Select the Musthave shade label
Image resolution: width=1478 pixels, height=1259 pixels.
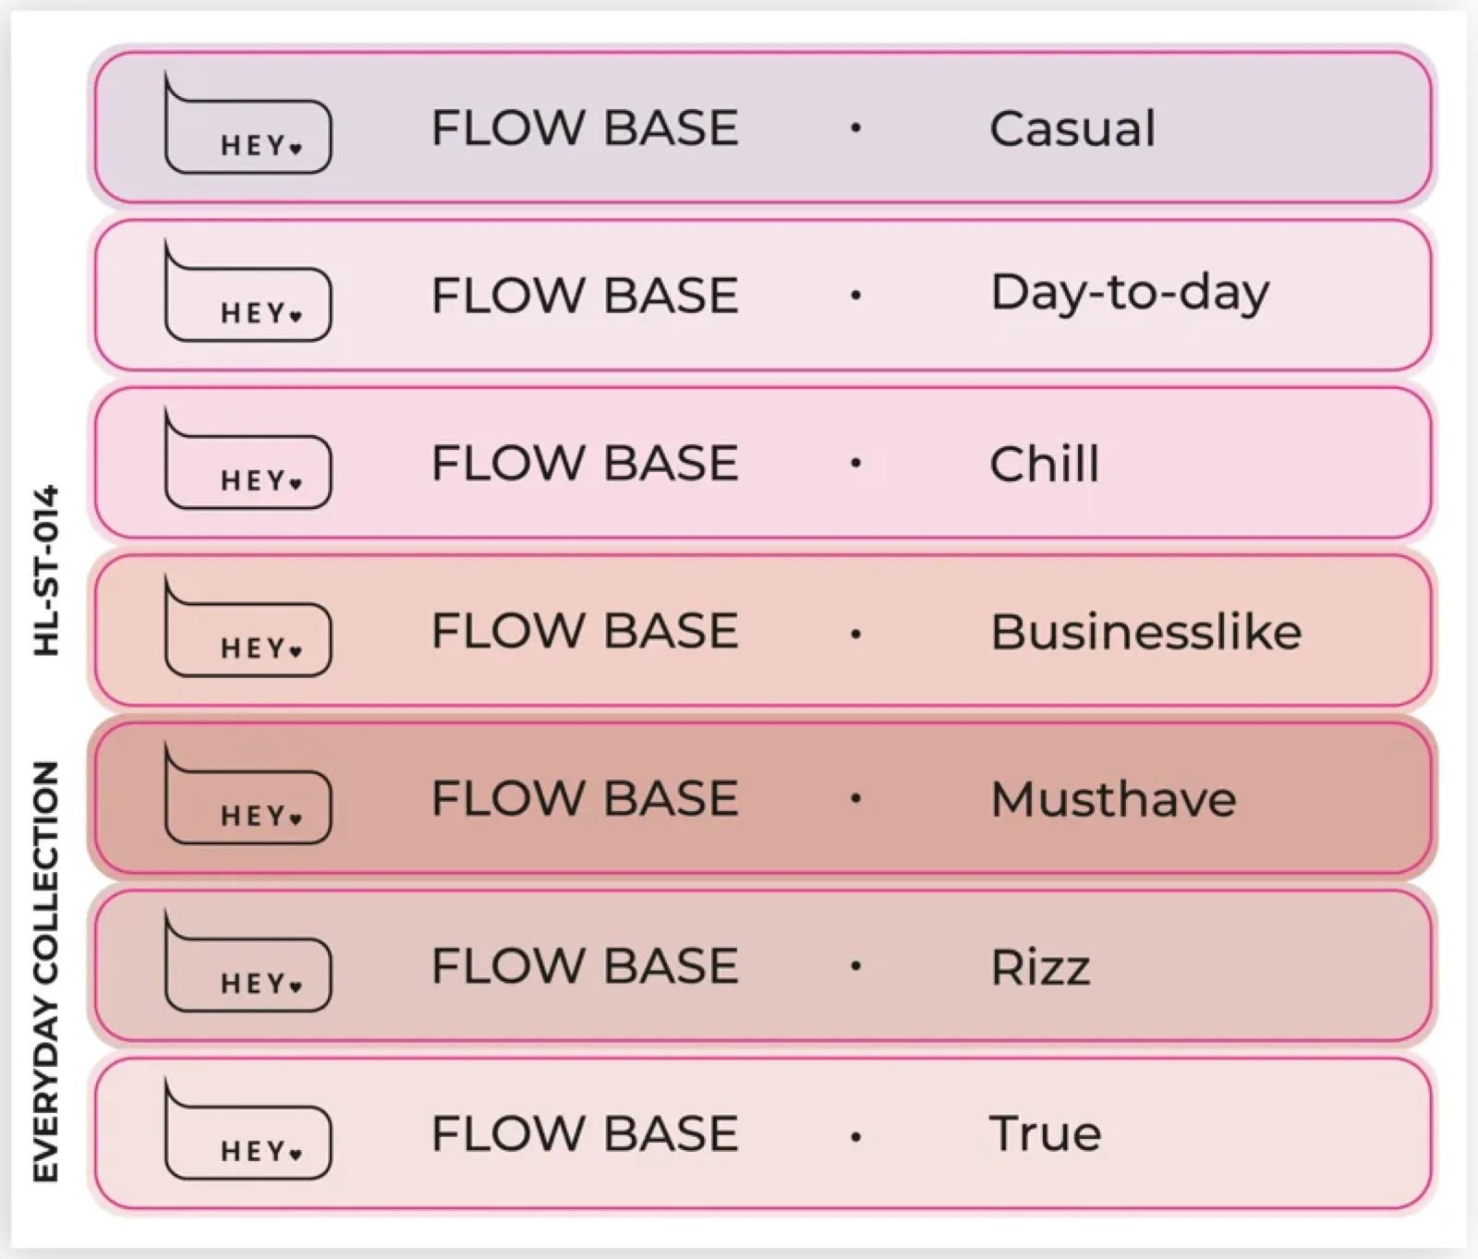coord(1113,799)
